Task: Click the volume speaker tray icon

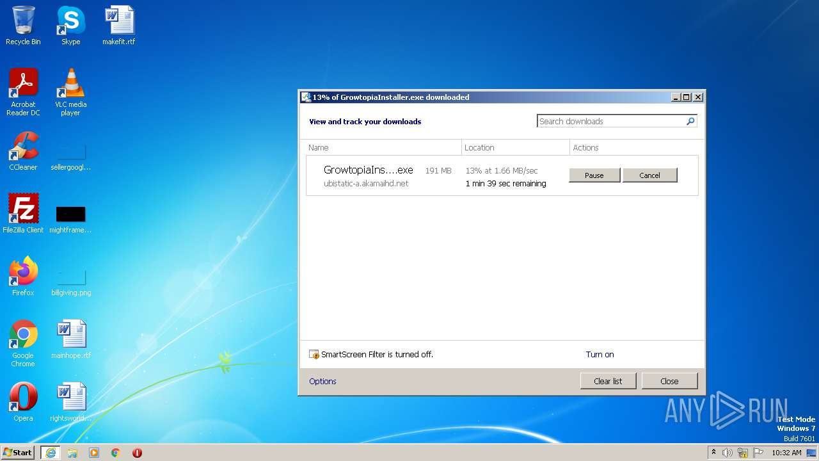Action: 728,453
